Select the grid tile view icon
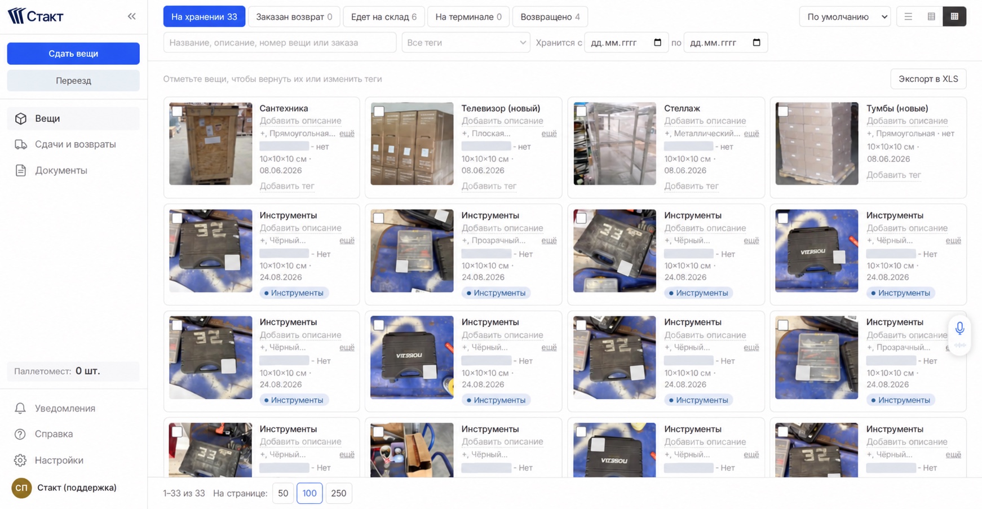Image resolution: width=982 pixels, height=509 pixels. tap(954, 16)
